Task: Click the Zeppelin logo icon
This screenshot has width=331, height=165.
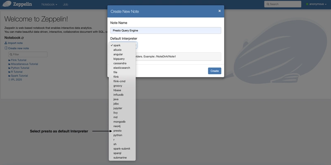Action: [7, 4]
